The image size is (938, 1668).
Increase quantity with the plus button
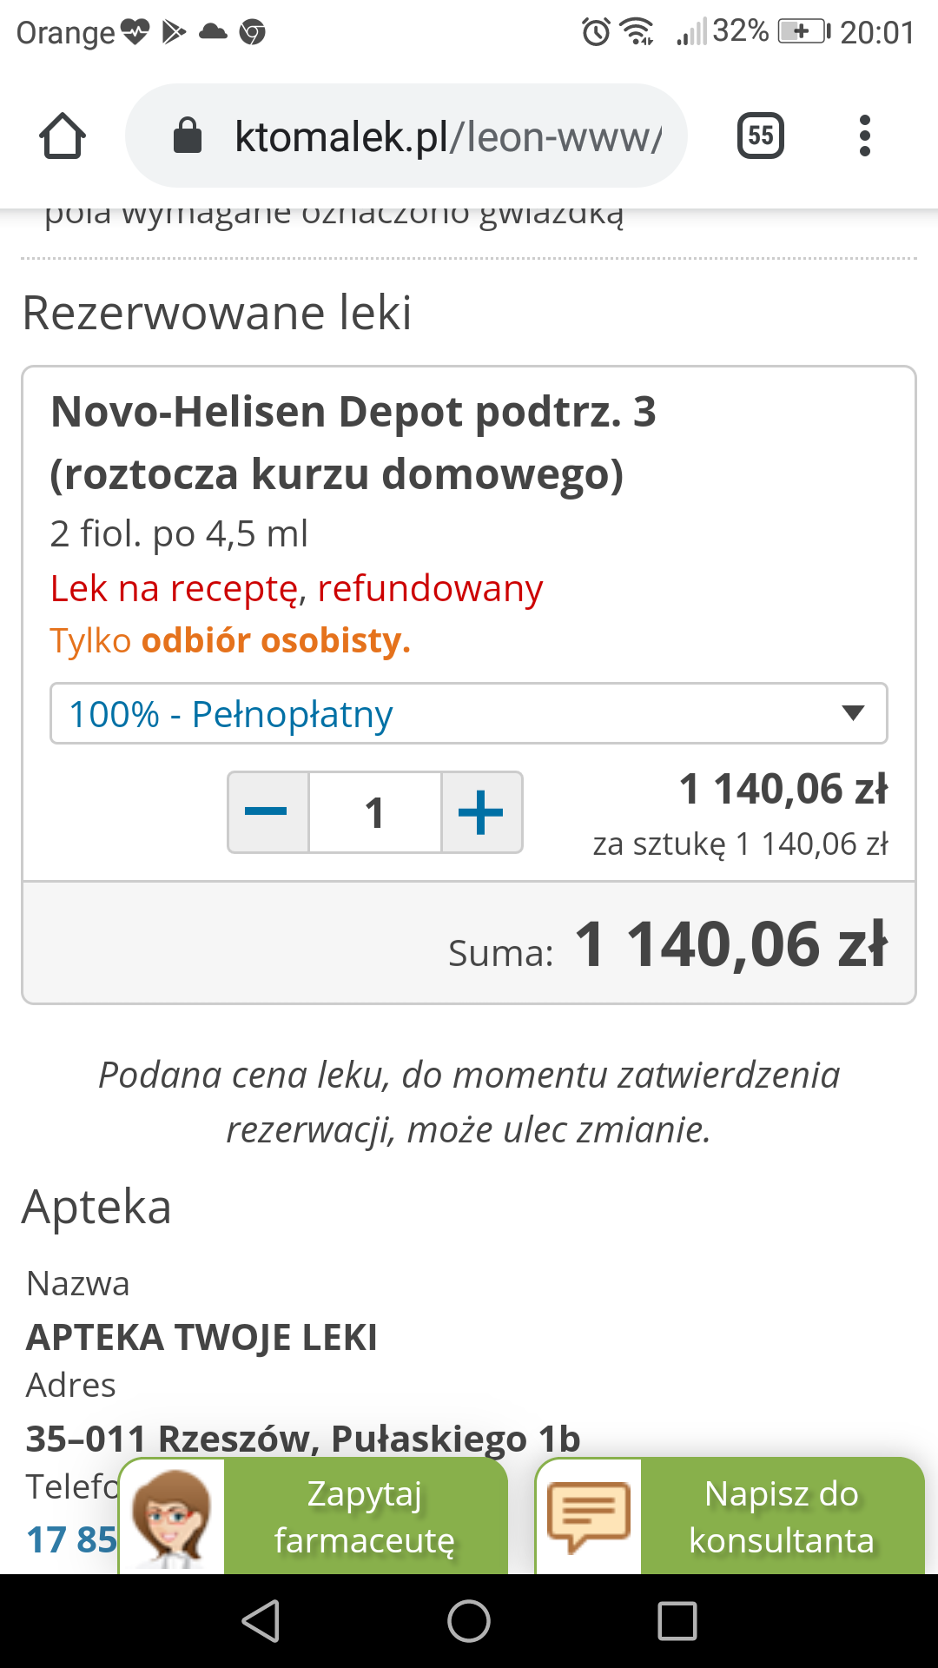(x=481, y=812)
